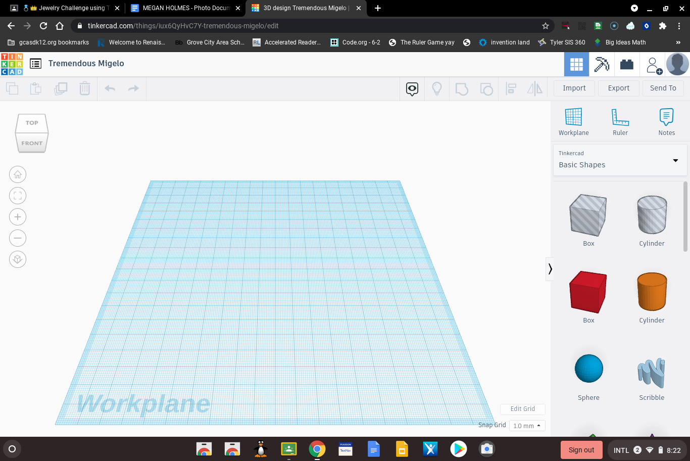Click the Align tool
This screenshot has width=690, height=461.
click(510, 88)
